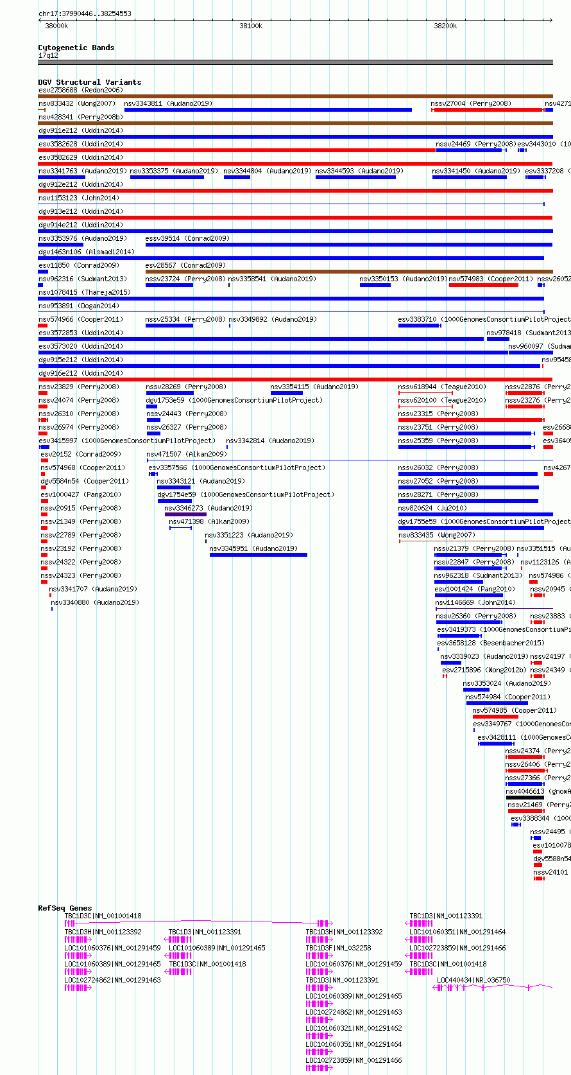Click the chr17:37990446..38254553 region label
Viewport: 571px width, 1075px height.
click(x=85, y=13)
